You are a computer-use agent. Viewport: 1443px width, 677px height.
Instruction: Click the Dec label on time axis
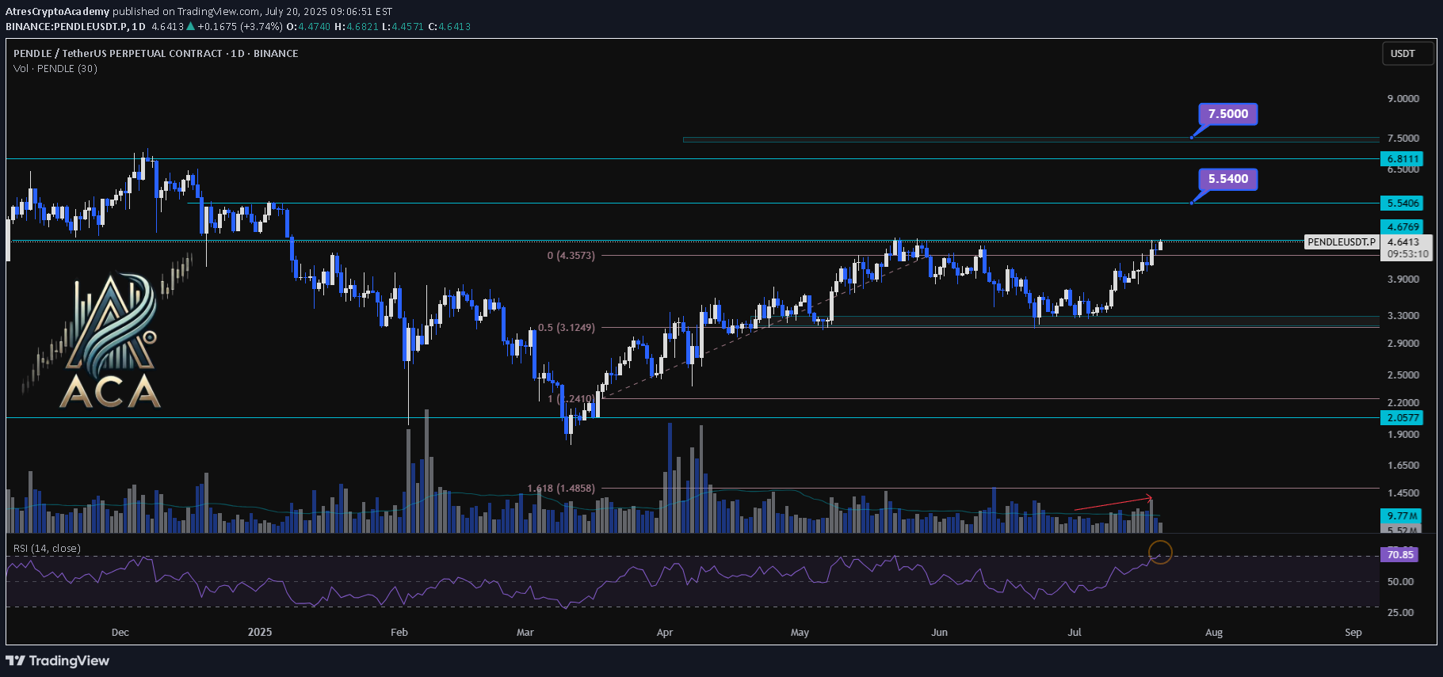tap(120, 632)
